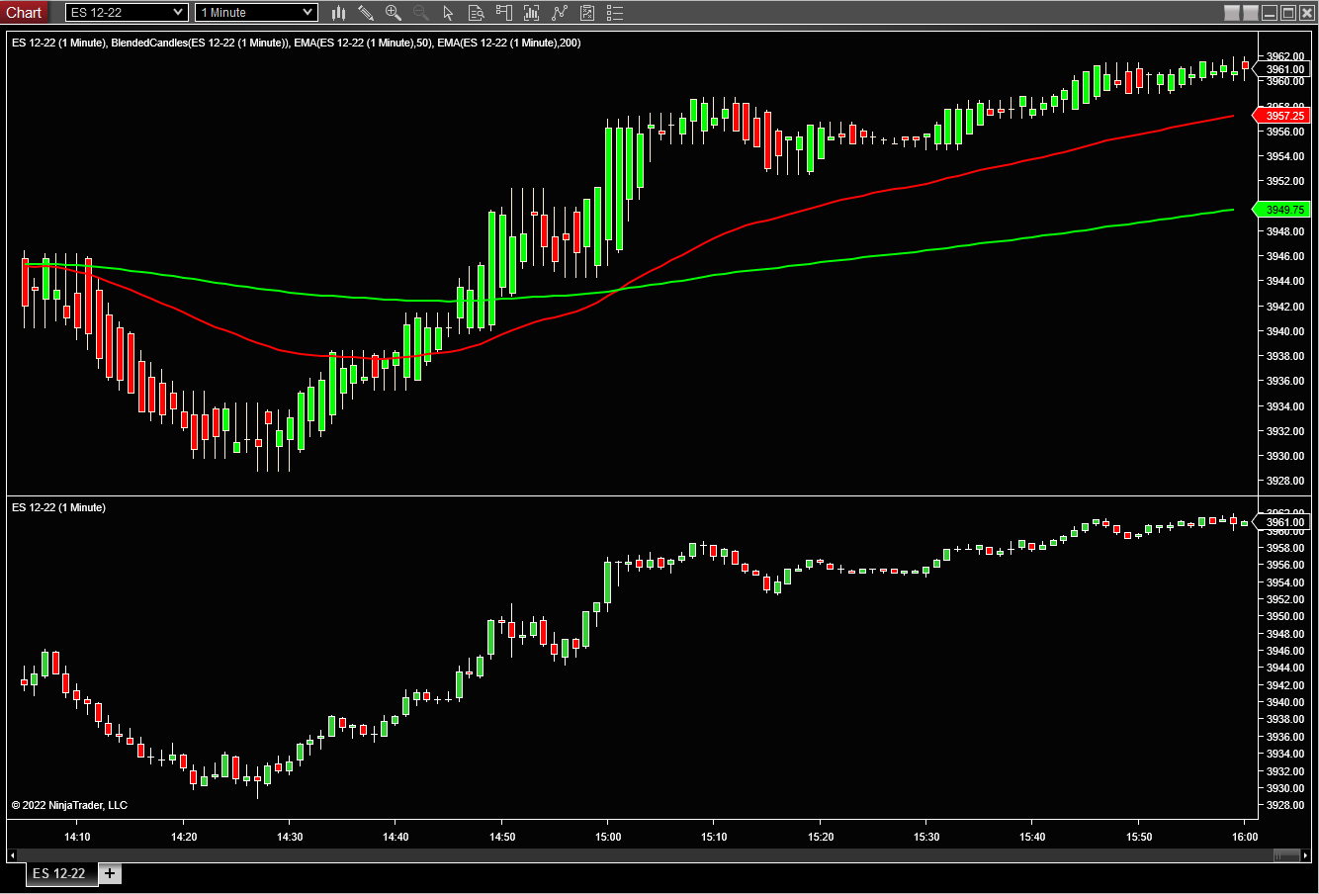Screen dimensions: 1319x894
Task: Click the Chart title label
Action: [x=24, y=13]
